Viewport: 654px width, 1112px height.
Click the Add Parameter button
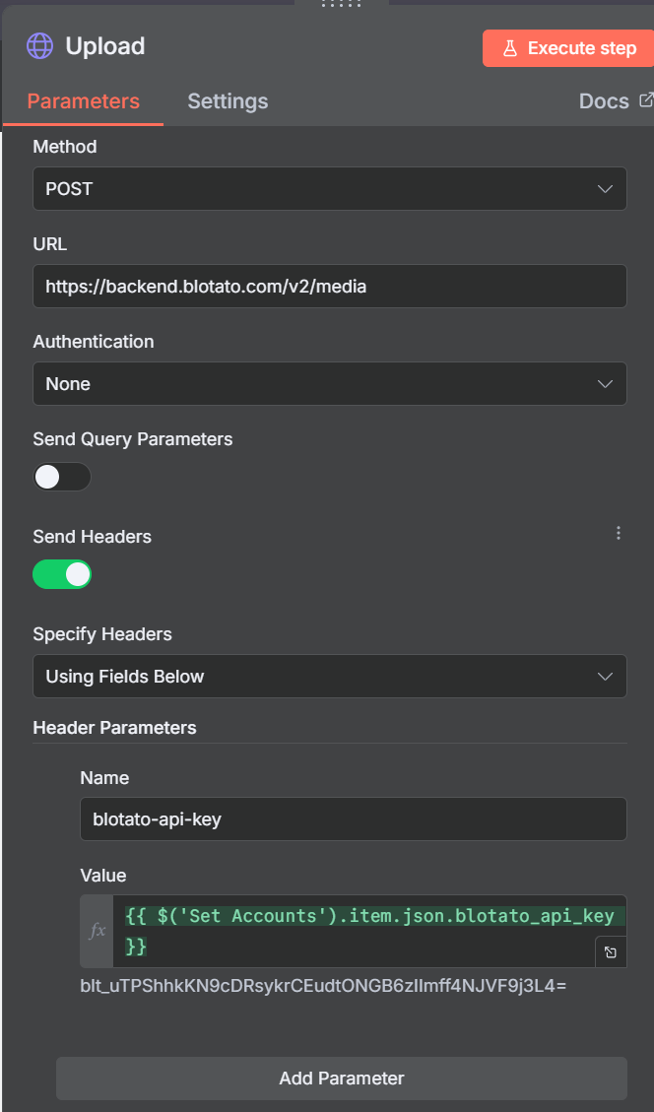coord(342,1078)
